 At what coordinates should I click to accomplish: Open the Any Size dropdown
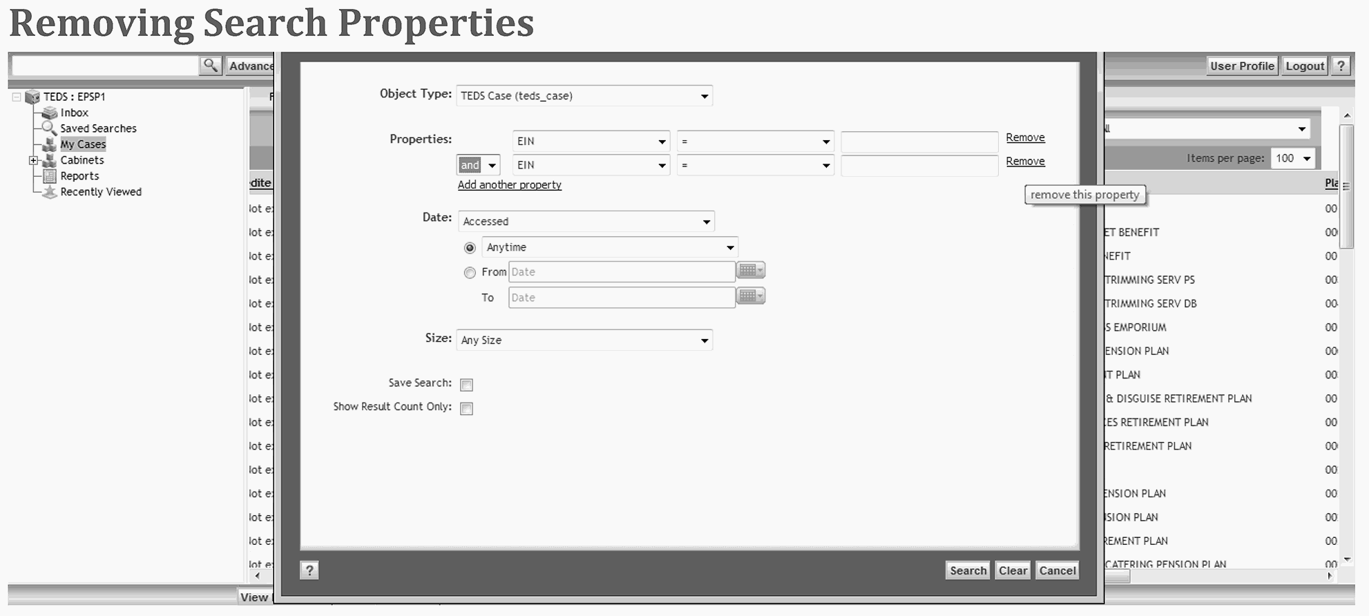click(x=584, y=340)
